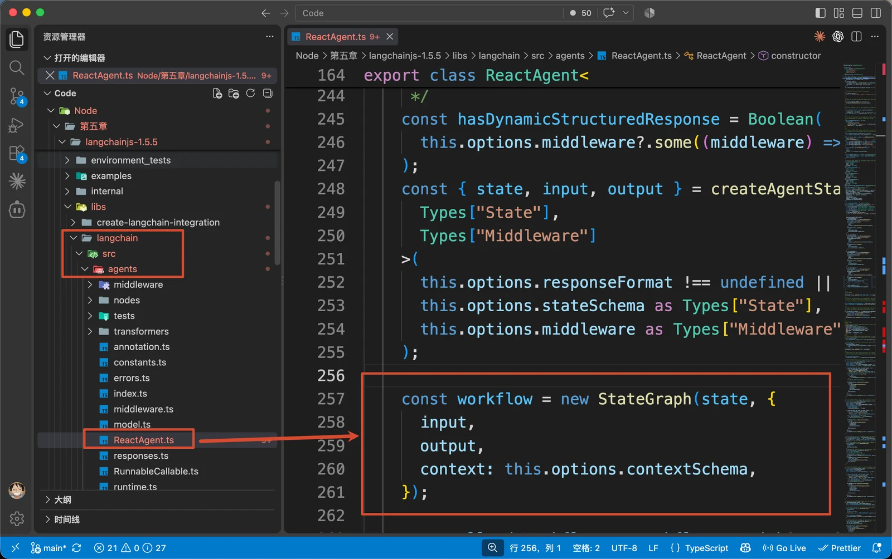Viewport: 892px width, 559px height.
Task: Click Go Live in status bar
Action: [784, 548]
